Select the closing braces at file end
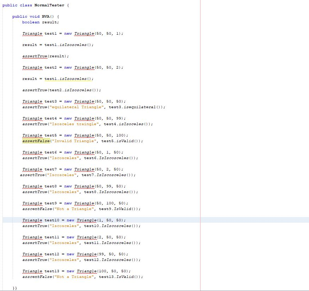Screen dimensions: 309x291 click(x=14, y=288)
